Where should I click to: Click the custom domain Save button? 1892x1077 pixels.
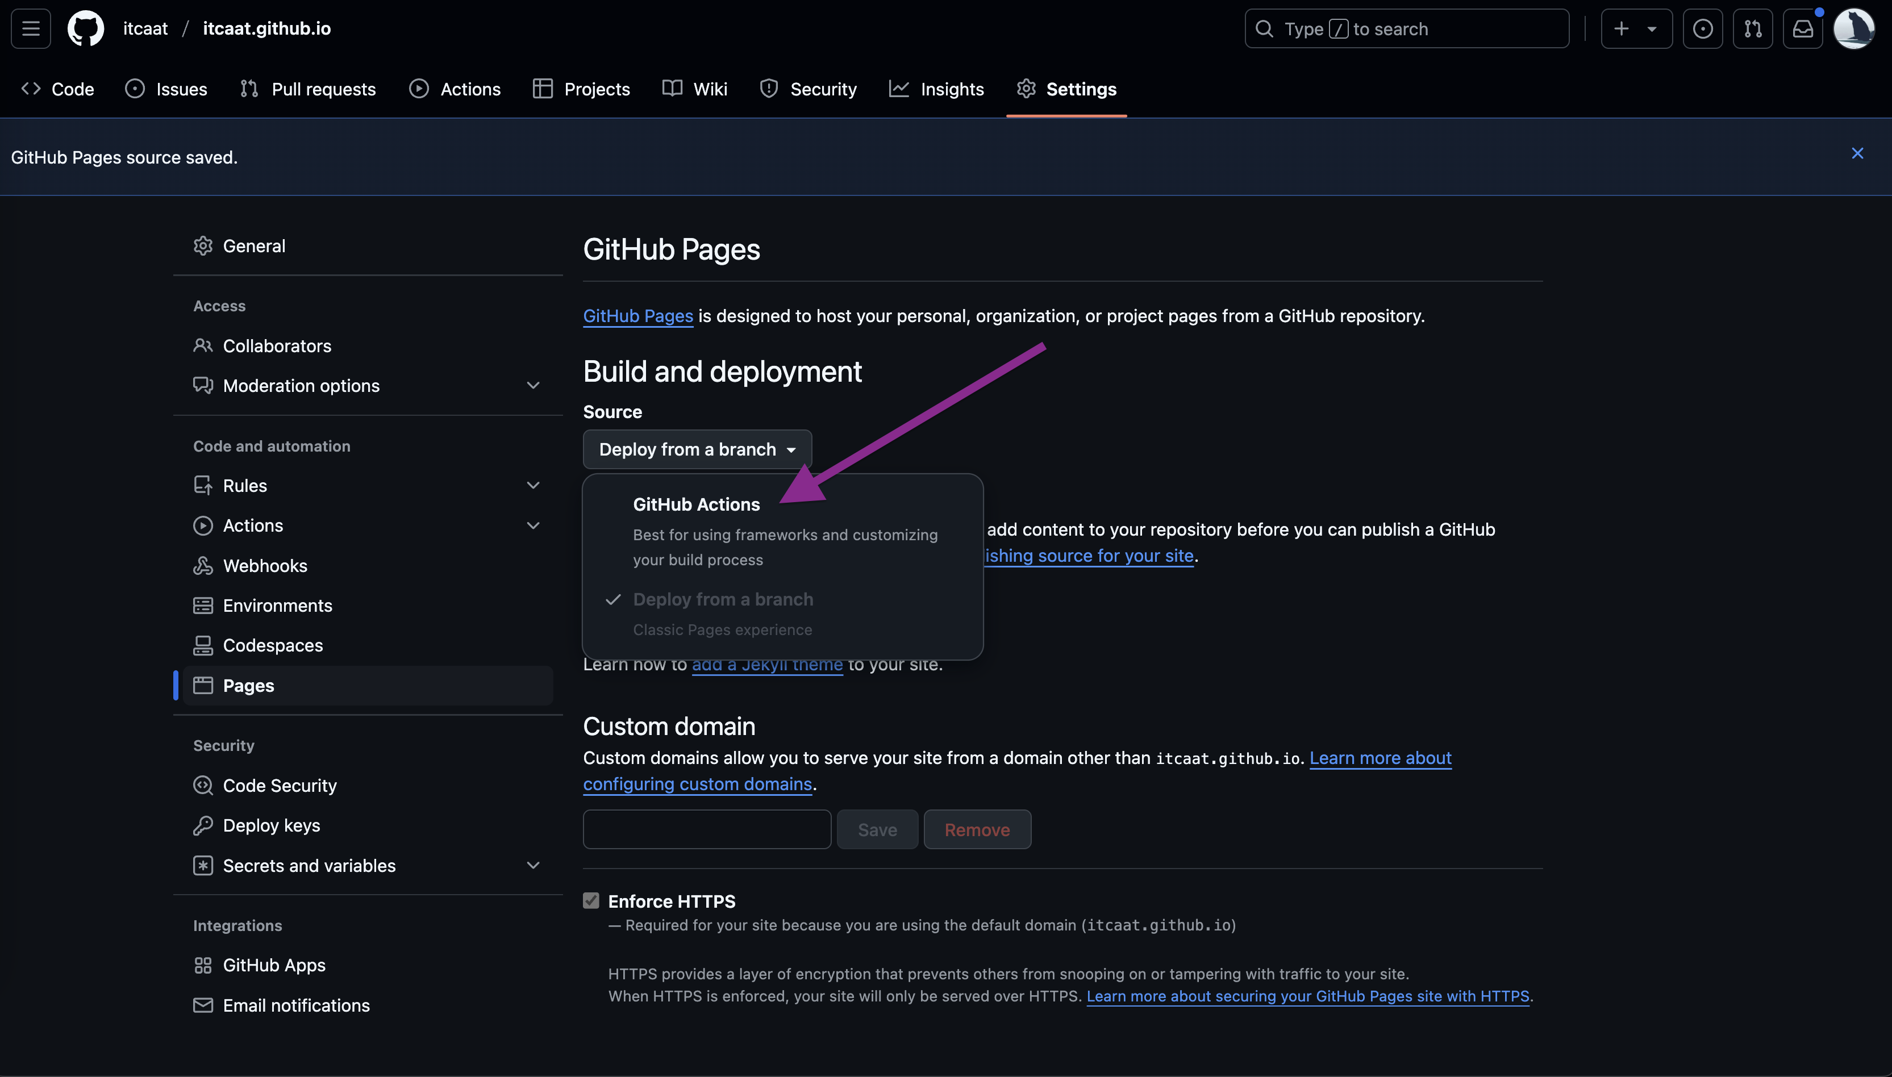click(877, 829)
